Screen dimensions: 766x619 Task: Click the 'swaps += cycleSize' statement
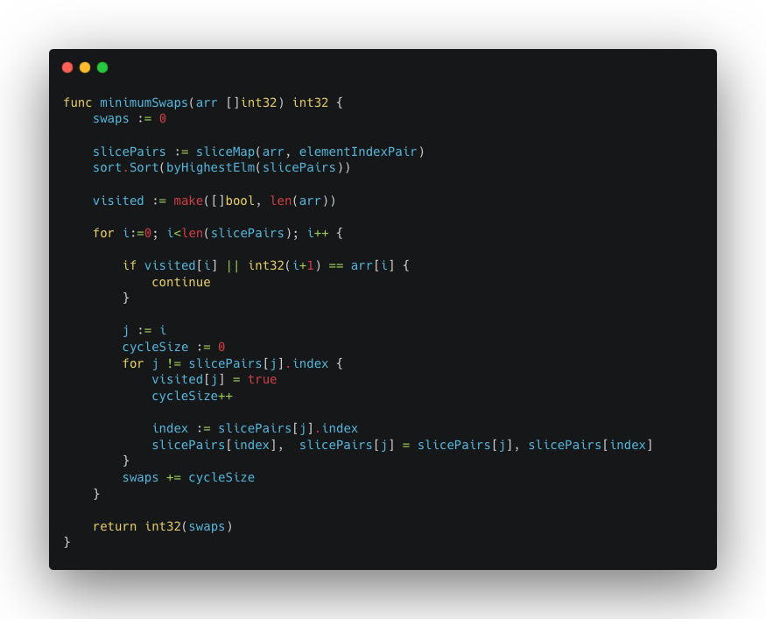click(188, 477)
